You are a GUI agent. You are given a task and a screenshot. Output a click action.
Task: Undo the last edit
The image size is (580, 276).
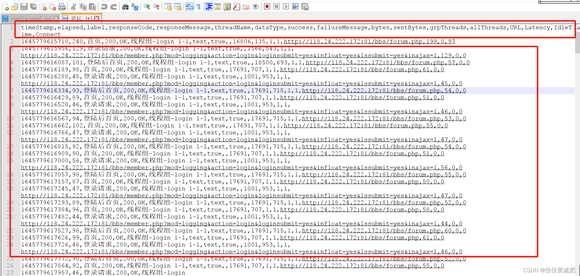104,7
